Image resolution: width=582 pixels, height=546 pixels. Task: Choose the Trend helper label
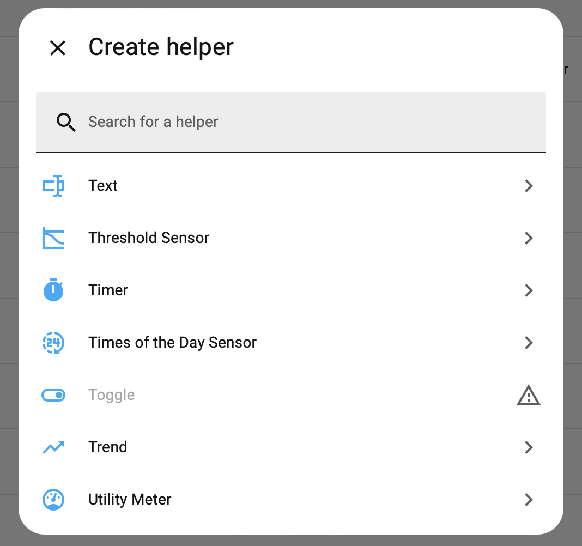[108, 447]
